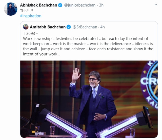Click the 'Work is worship' sentence line
This screenshot has width=162, height=140.
pos(86,39)
